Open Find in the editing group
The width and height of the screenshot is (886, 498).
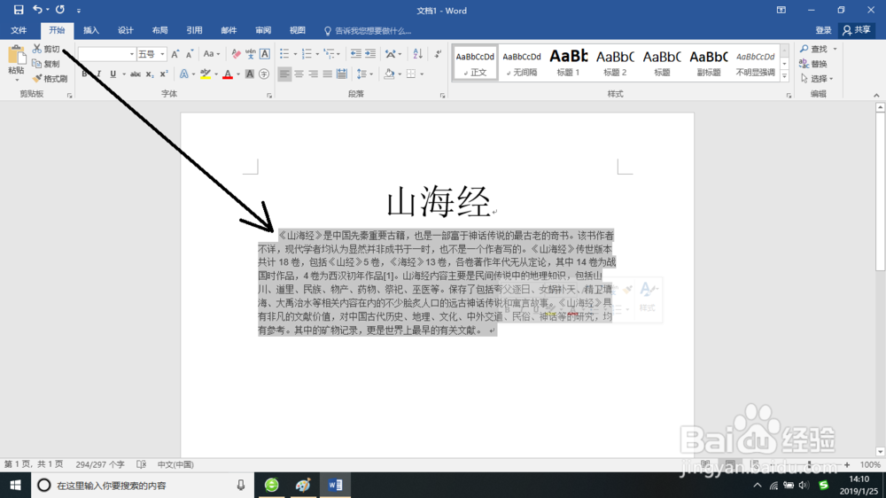[x=814, y=49]
